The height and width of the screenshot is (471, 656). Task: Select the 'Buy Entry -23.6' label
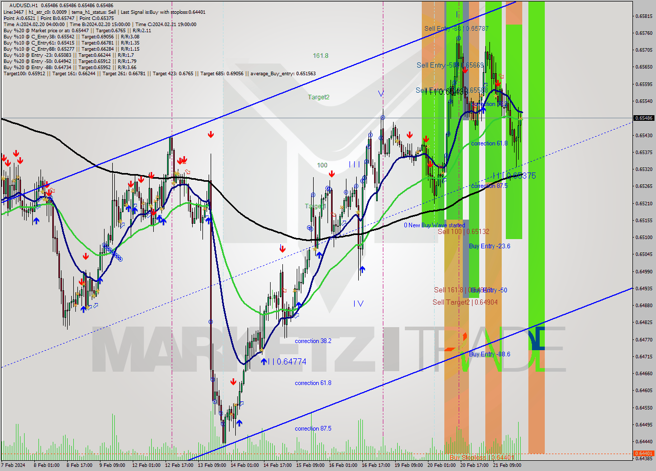click(x=489, y=246)
